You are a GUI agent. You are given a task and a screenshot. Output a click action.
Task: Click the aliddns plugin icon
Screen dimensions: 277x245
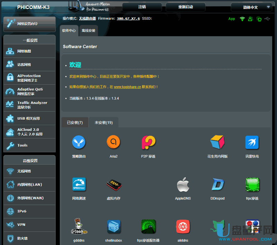[183, 227]
